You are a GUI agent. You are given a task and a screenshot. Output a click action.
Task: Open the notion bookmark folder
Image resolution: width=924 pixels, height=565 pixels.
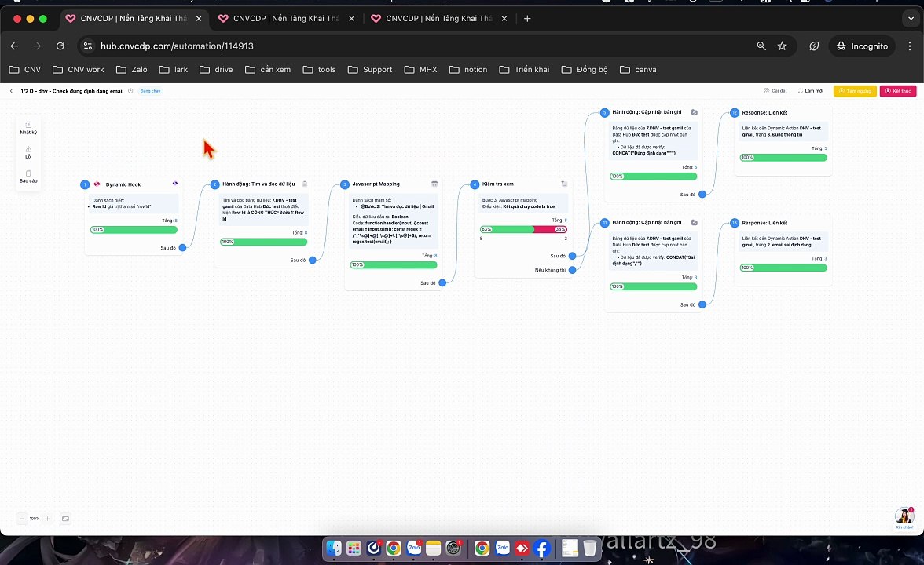click(x=468, y=69)
